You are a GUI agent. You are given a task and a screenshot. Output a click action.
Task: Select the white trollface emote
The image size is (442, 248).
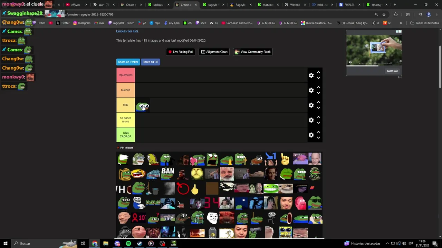point(212,218)
